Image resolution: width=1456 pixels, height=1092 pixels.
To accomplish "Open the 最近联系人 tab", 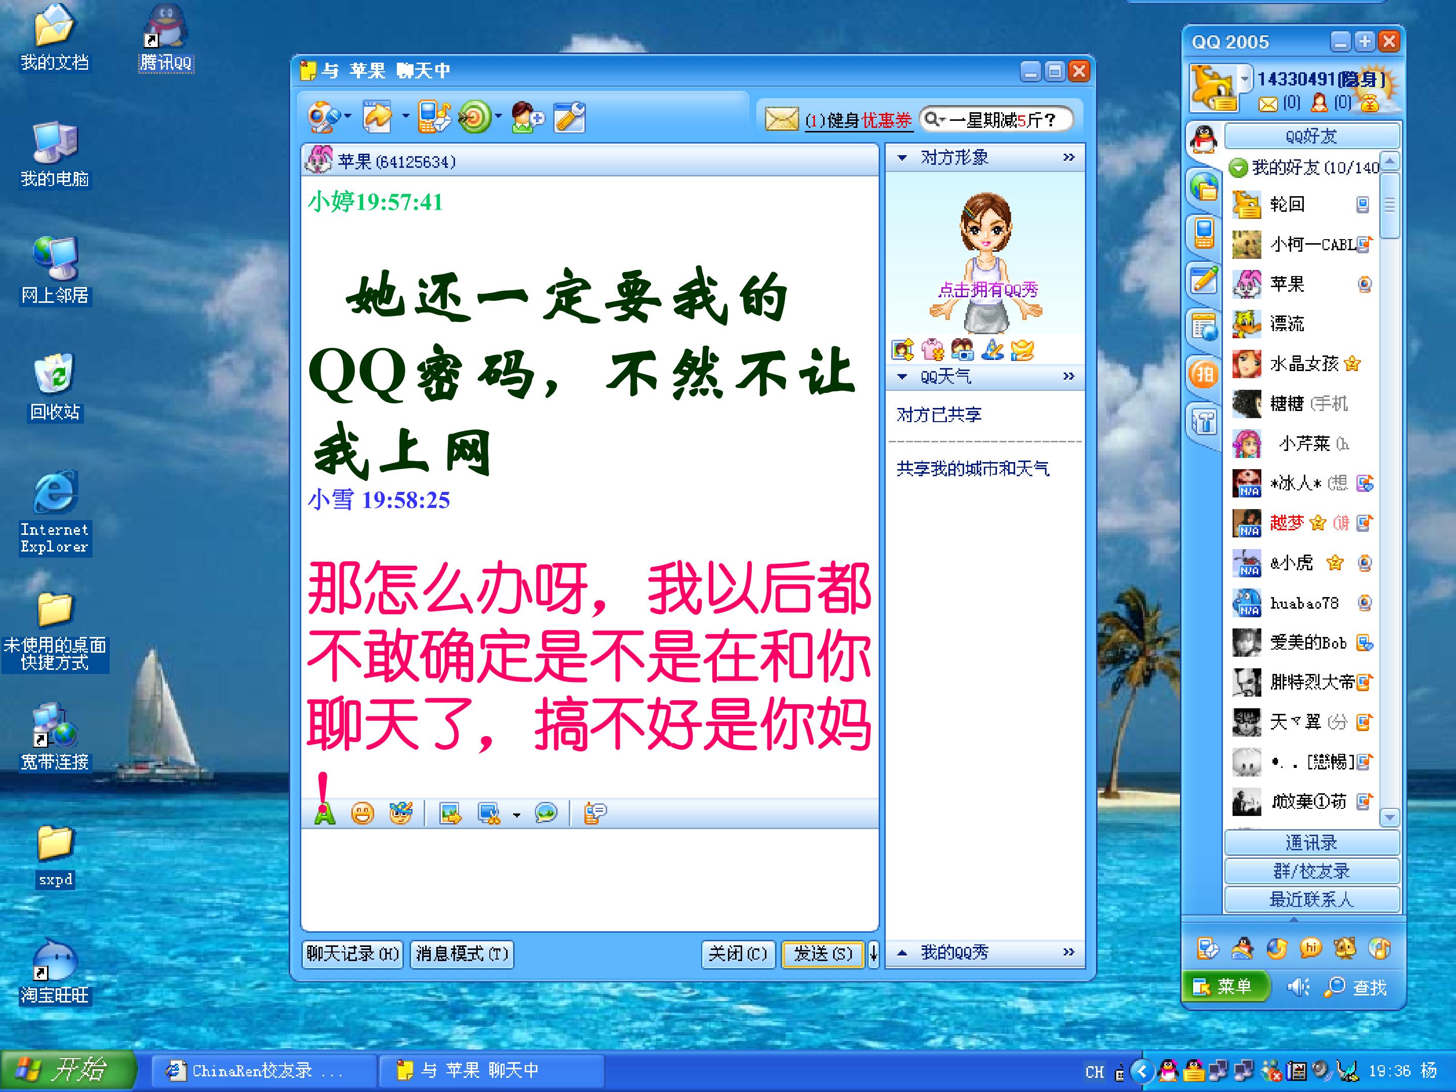I will (1311, 899).
